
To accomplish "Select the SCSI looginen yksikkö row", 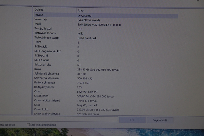I will click(x=106, y=51).
